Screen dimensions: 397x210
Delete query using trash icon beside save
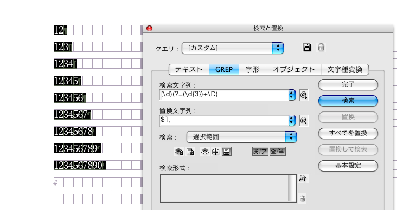click(321, 47)
